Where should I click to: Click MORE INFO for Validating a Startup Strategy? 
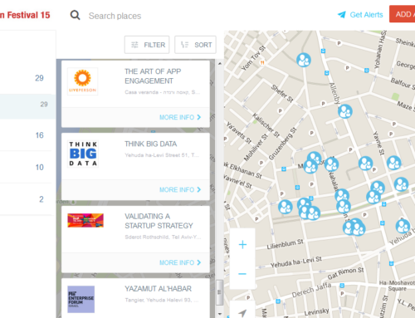tap(180, 262)
